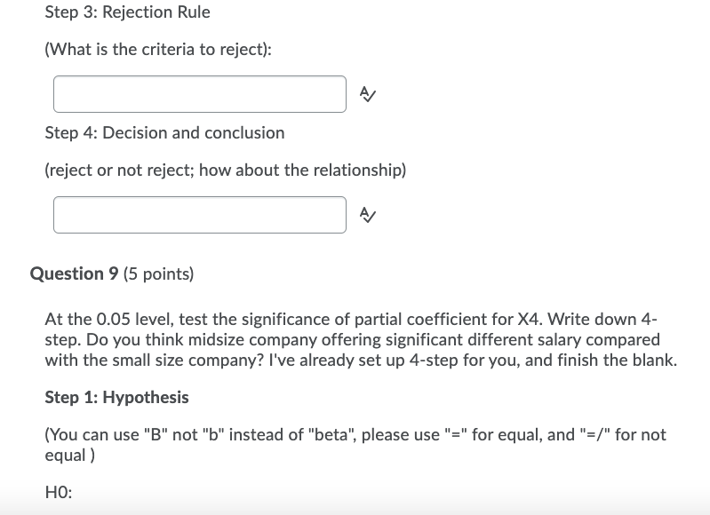Click the 'H0:' label
This screenshot has width=710, height=515.
[x=58, y=492]
